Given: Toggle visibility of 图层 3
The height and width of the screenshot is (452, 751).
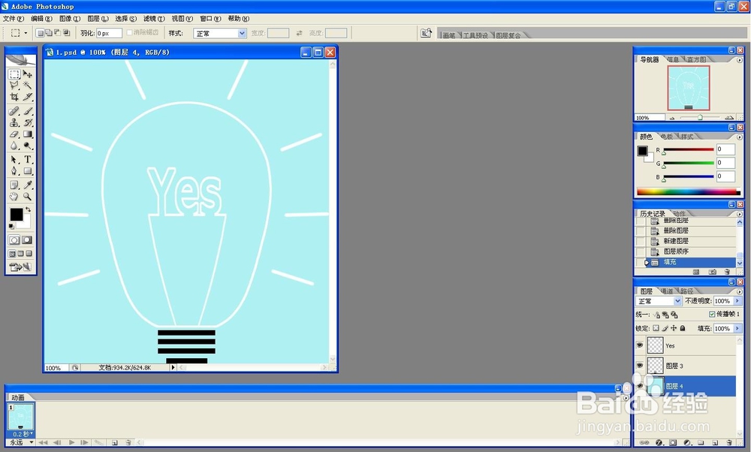Looking at the screenshot, I should [640, 366].
